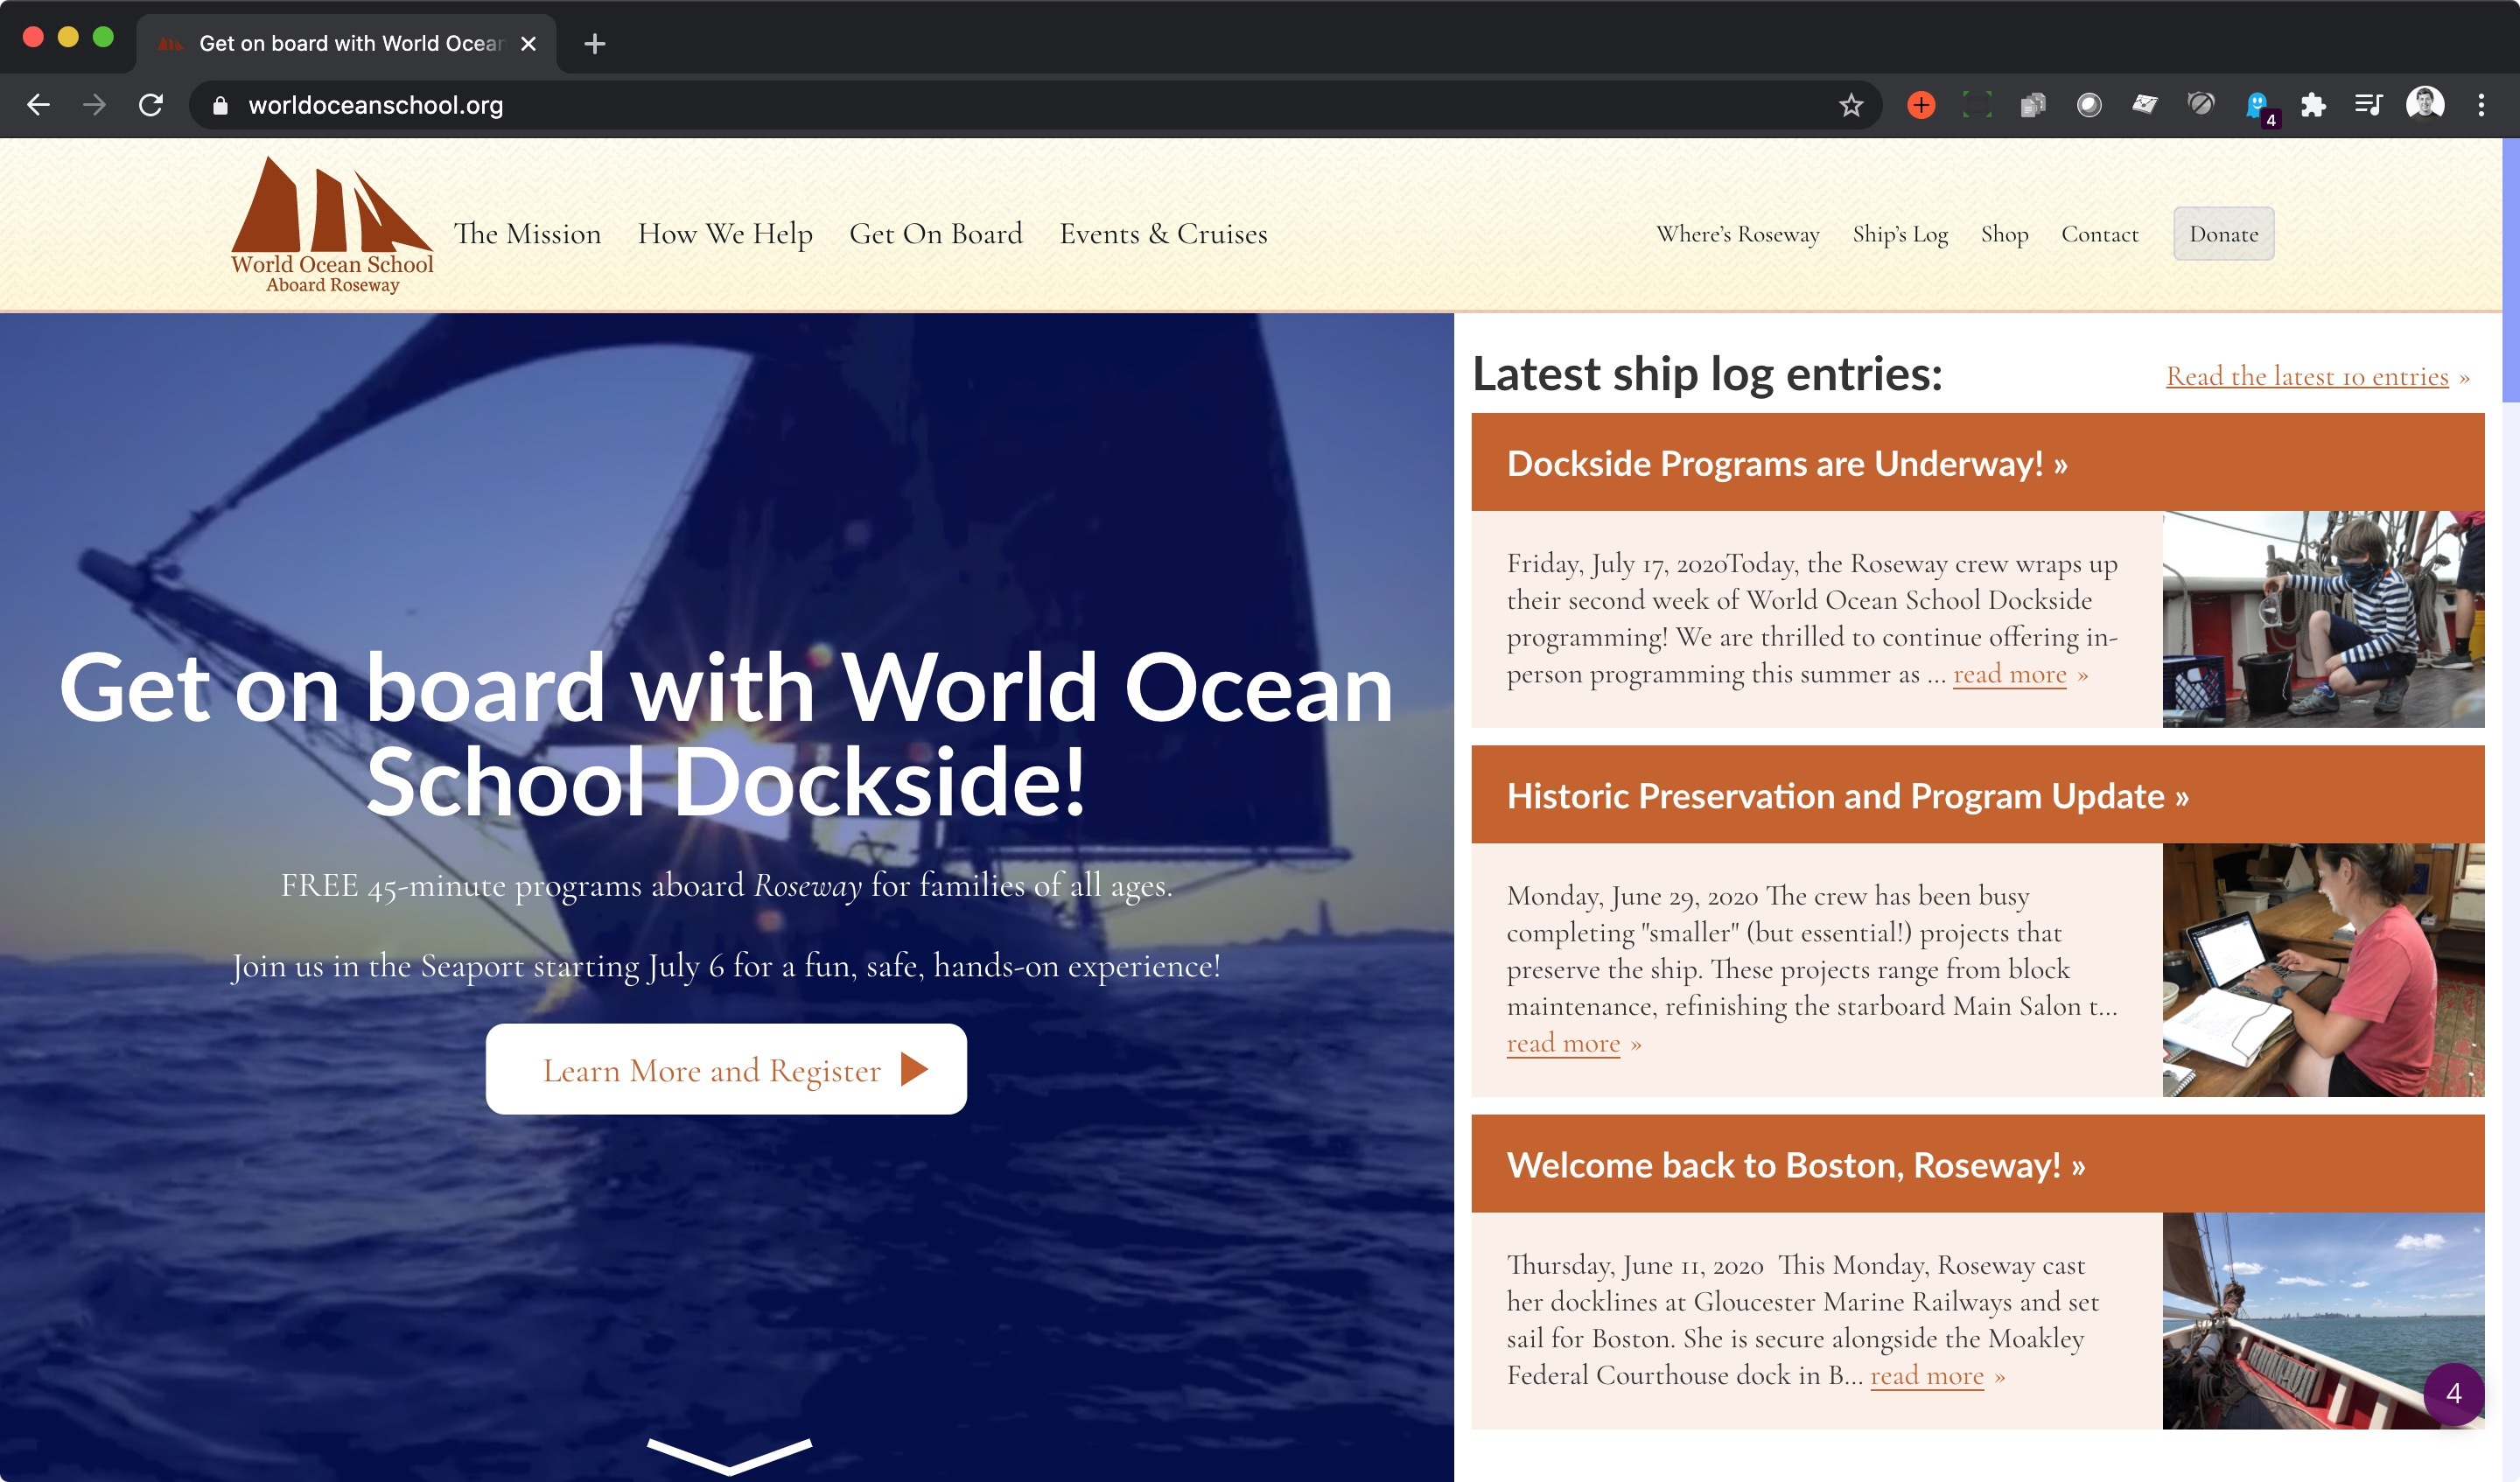Open the woman with laptop thumbnail

[x=2323, y=970]
